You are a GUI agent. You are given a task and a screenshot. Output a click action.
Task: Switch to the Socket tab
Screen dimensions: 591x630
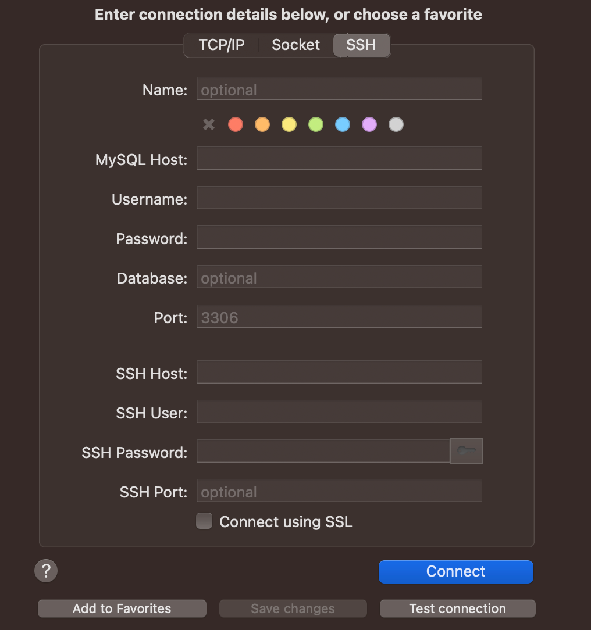[x=295, y=45]
